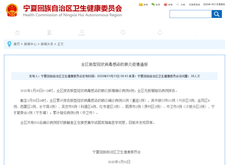Screen dimensions: 231x165
Task: Click the date 2020年1月31日星期五 in the header
Action: [214, 4]
